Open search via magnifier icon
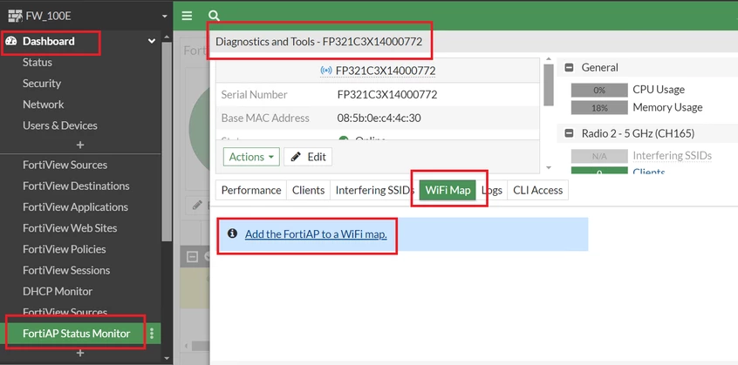738x365 pixels. click(214, 16)
